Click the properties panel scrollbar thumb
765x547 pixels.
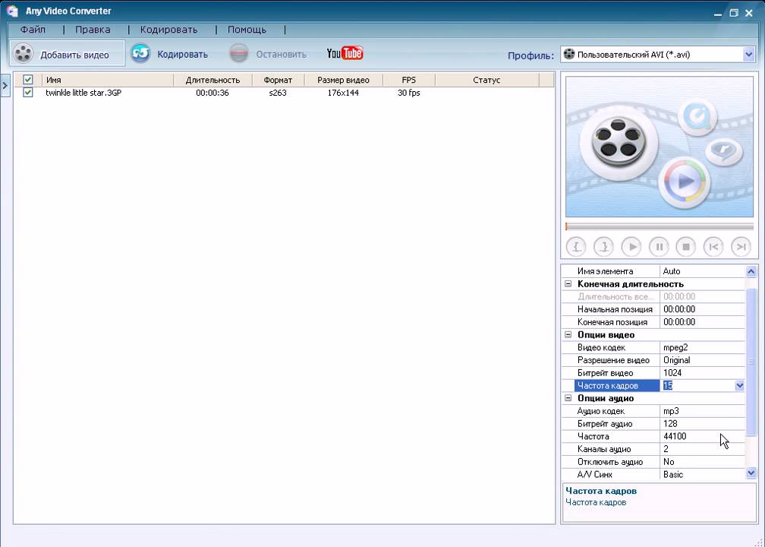pyautogui.click(x=751, y=362)
